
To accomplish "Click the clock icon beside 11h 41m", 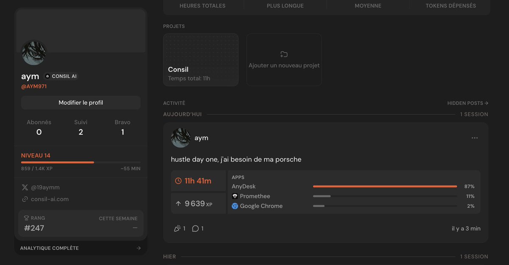I will [x=178, y=181].
